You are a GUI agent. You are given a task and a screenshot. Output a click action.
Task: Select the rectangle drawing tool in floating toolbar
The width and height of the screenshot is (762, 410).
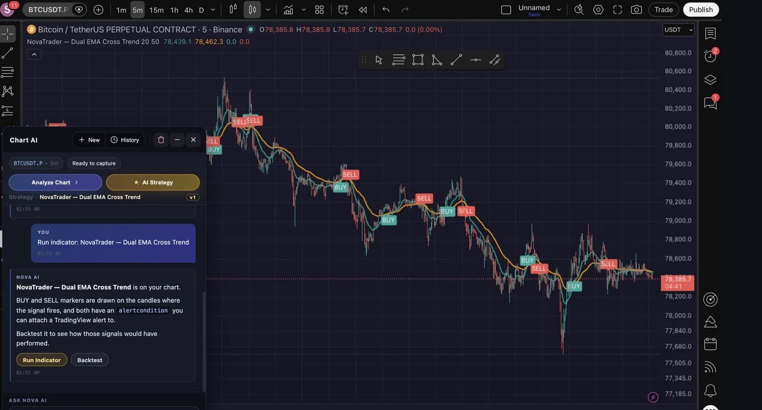coord(418,60)
